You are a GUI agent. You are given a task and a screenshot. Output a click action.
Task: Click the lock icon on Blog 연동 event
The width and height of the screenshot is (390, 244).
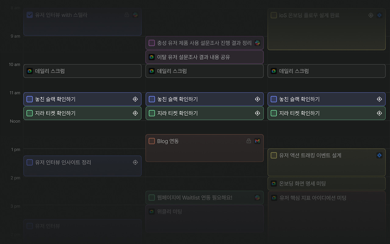(x=249, y=141)
